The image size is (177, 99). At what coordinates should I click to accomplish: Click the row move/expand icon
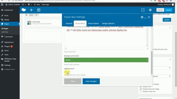[x=26, y=15]
